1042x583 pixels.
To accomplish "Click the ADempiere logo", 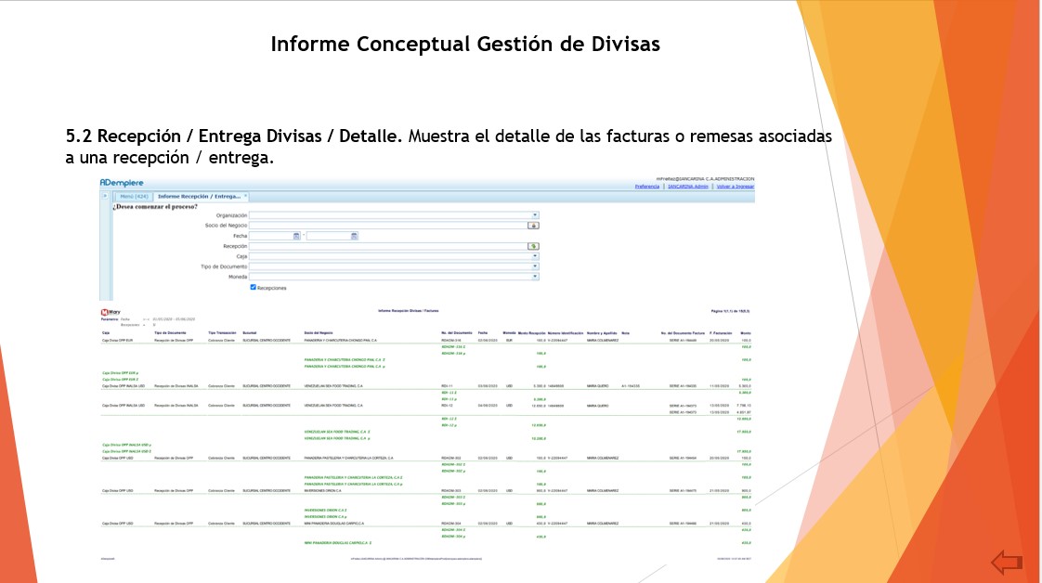I will coord(122,183).
